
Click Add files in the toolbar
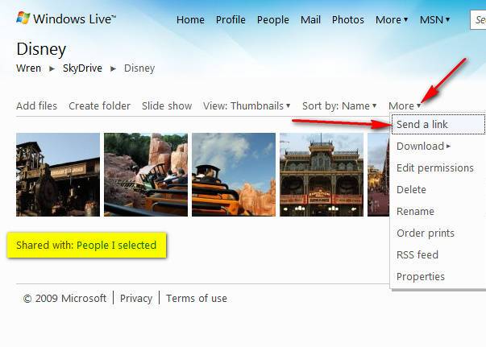(36, 105)
